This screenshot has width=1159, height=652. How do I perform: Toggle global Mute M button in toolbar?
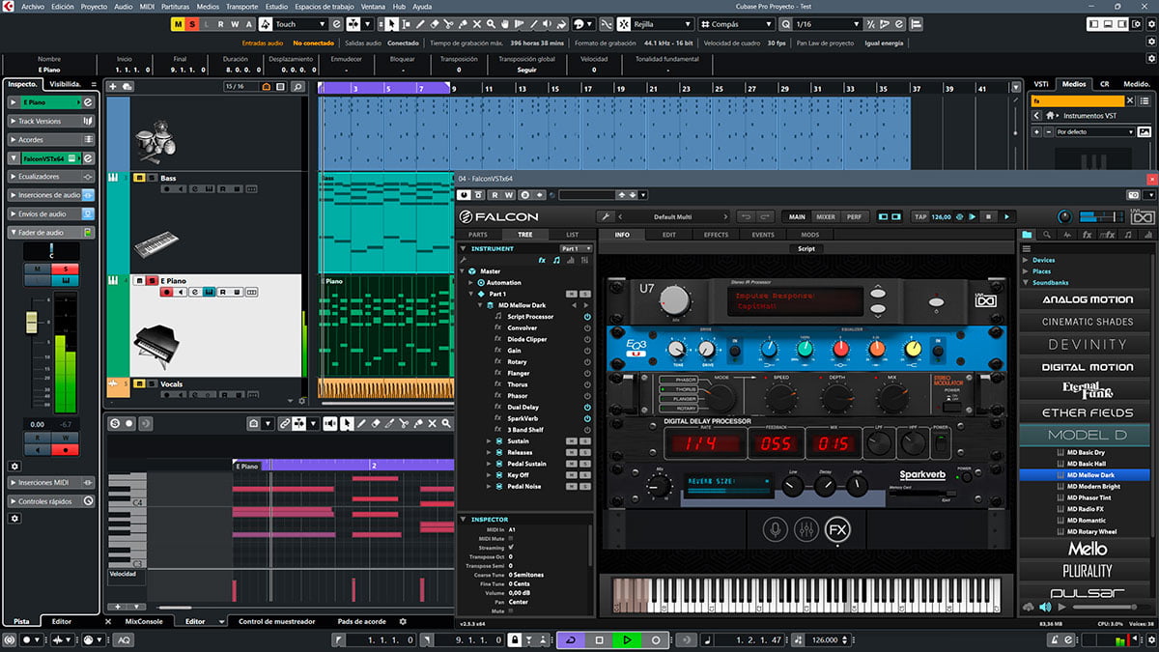coord(179,24)
